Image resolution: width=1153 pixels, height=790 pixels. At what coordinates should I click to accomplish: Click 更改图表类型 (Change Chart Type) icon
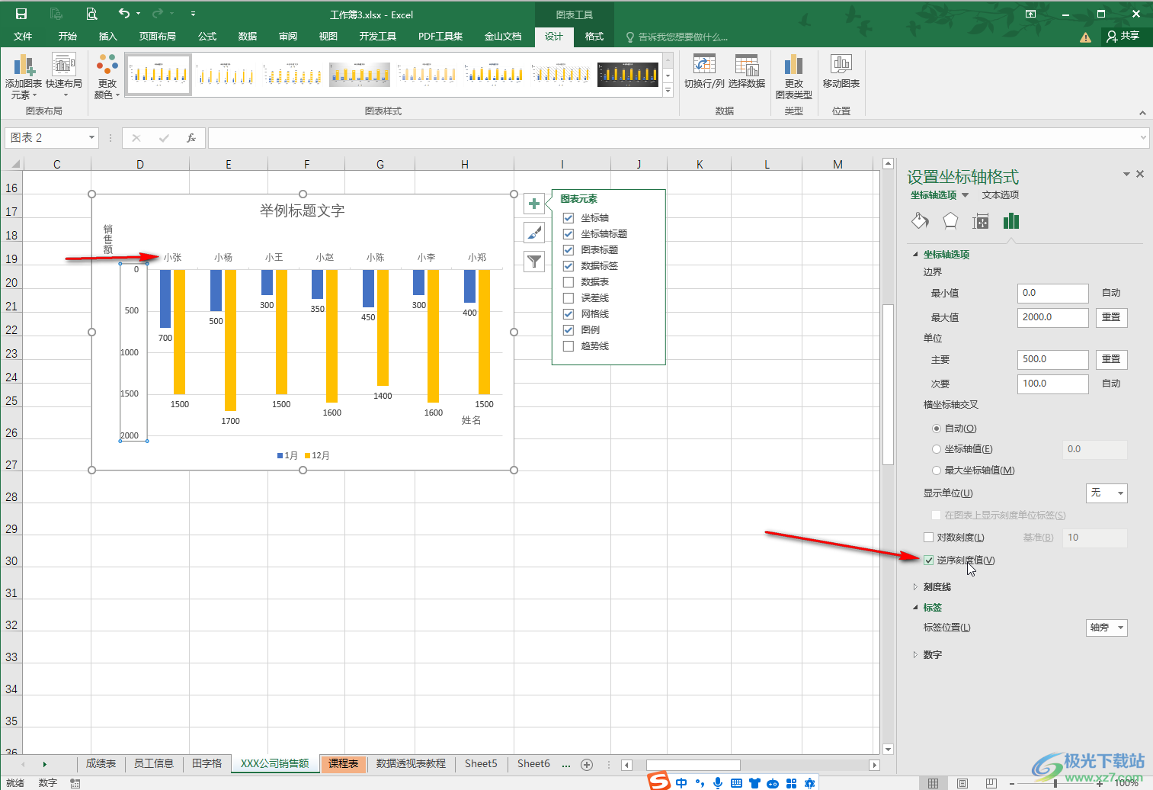(x=794, y=77)
